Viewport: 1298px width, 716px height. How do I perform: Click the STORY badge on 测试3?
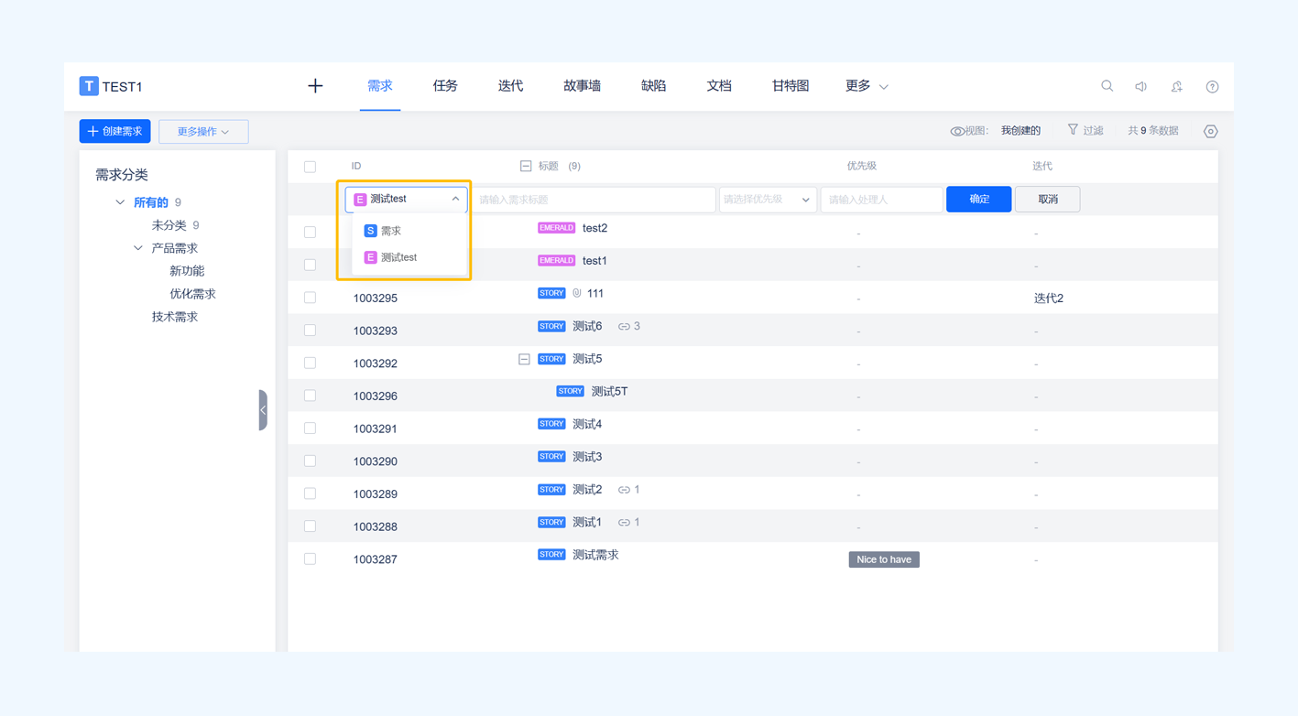[551, 457]
